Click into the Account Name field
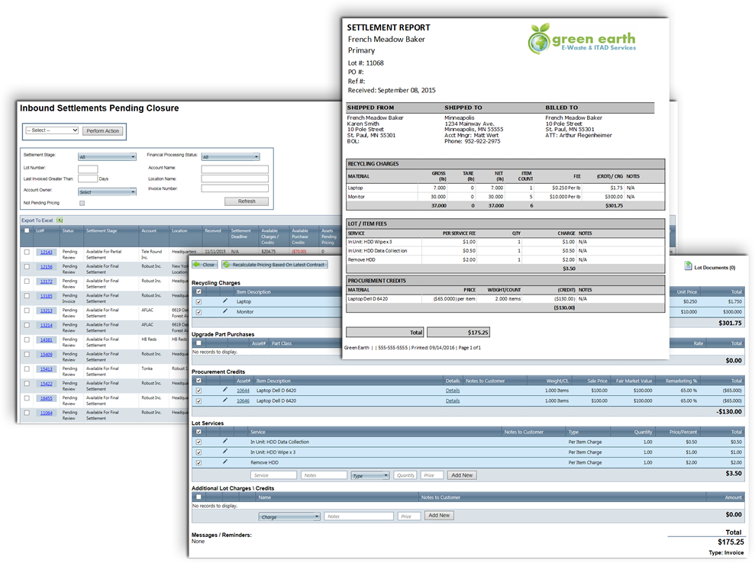The width and height of the screenshot is (755, 563). 235,169
